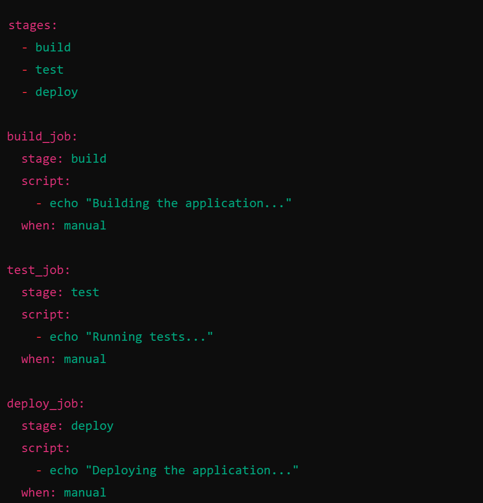Click the "build" value in build_job's stage line
Image resolution: width=483 pixels, height=503 pixels.
(x=88, y=159)
